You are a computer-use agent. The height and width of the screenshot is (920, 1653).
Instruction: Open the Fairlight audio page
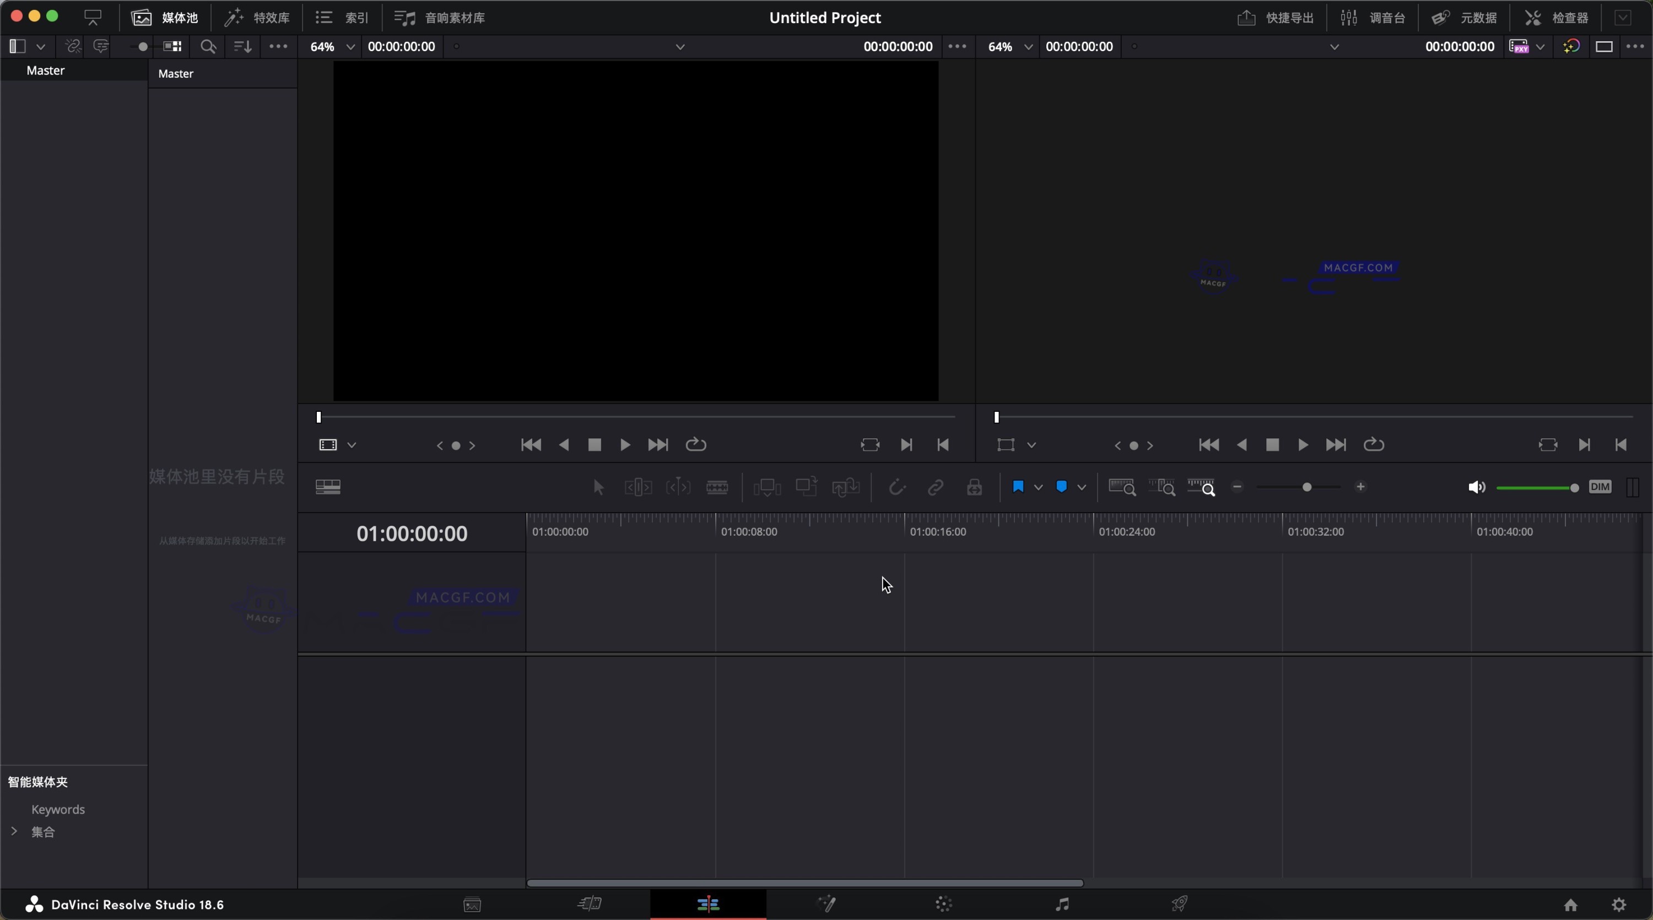click(x=1062, y=905)
